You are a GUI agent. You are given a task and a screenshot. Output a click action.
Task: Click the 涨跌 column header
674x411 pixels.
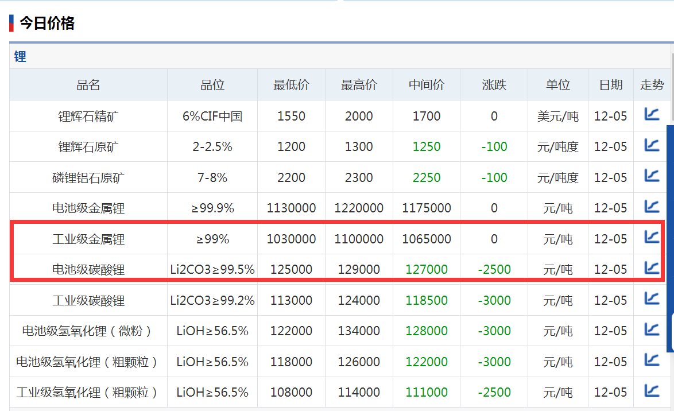pos(494,85)
